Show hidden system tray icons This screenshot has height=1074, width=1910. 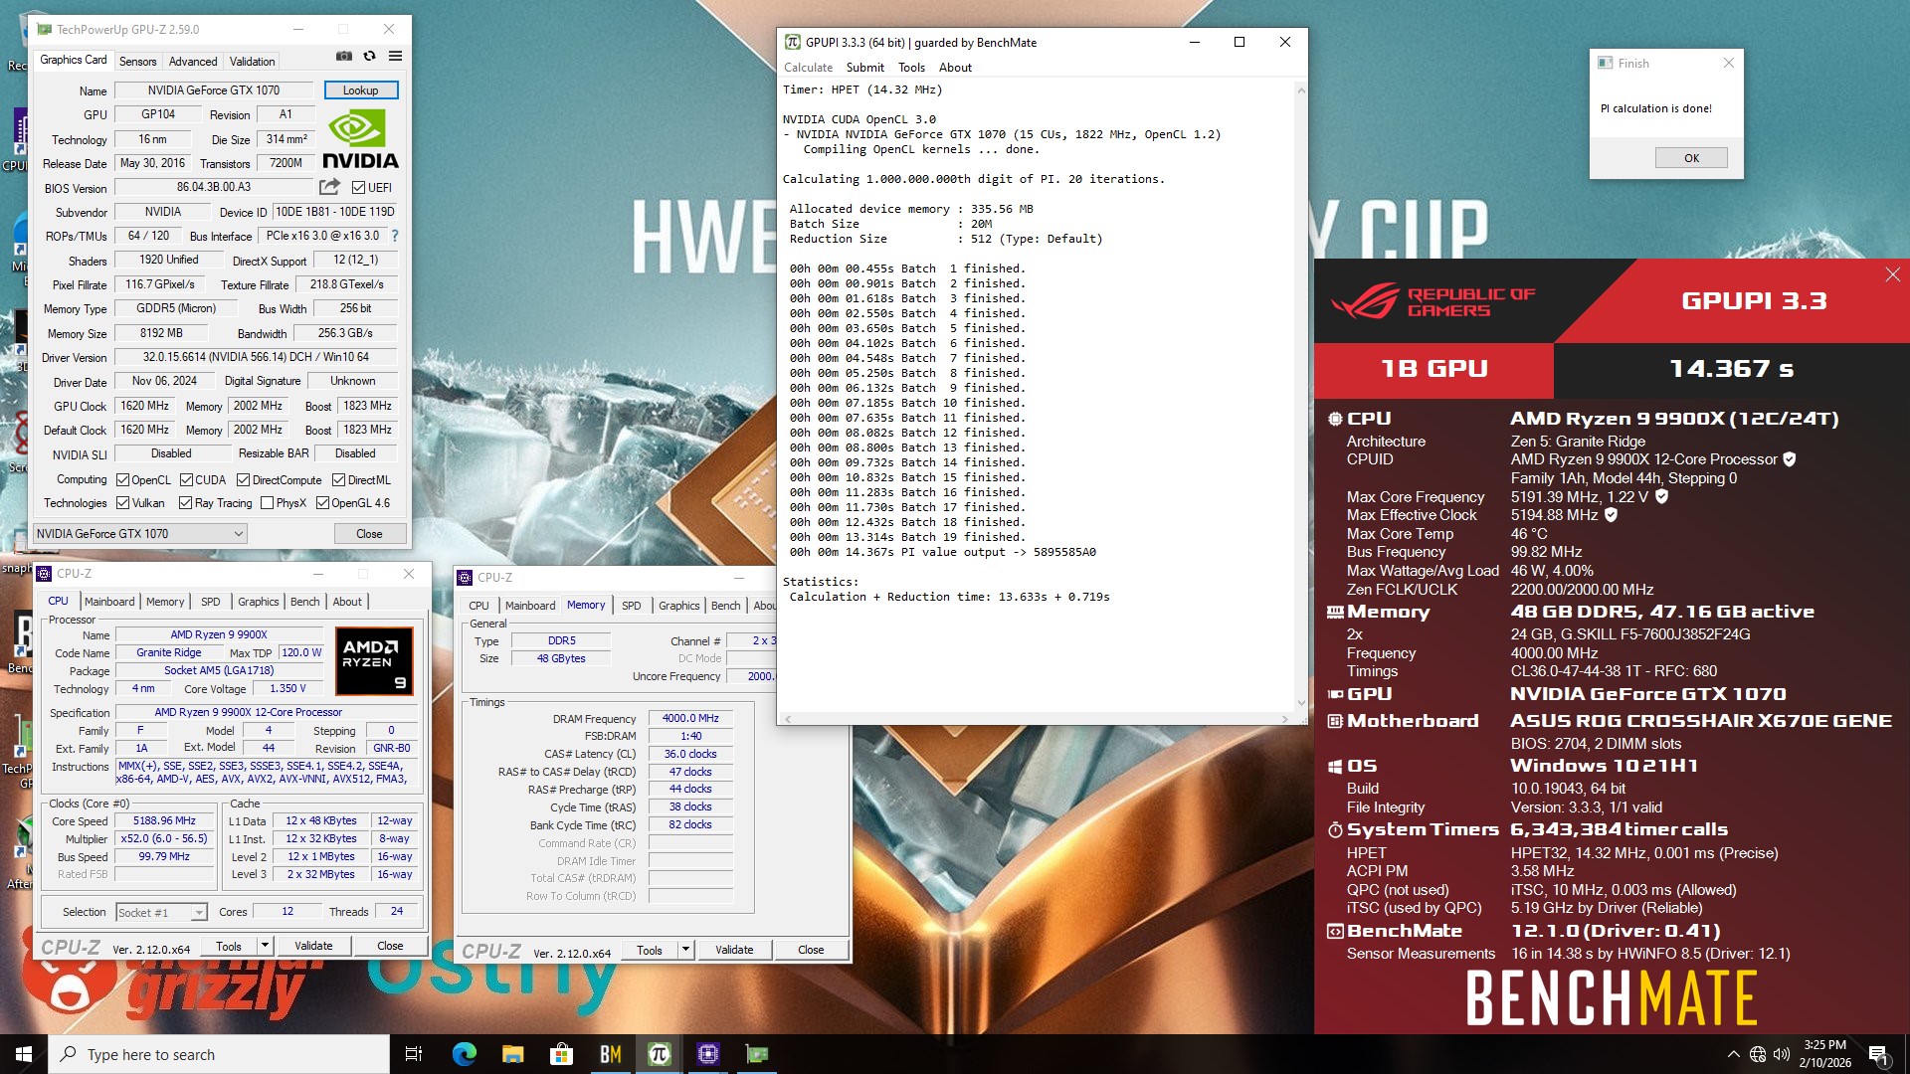pyautogui.click(x=1733, y=1054)
